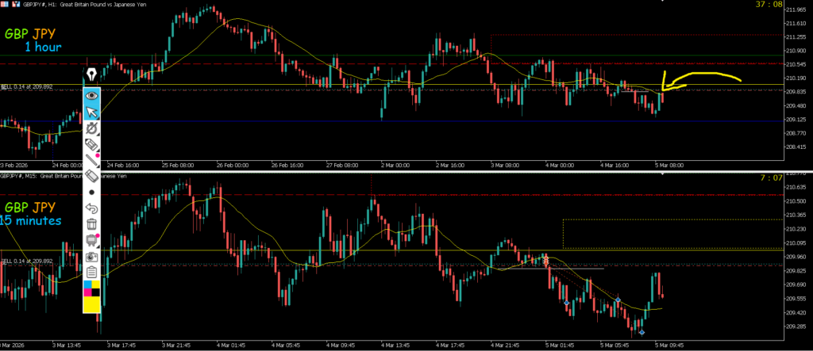
Task: Select the eraser tool in annotation toolbar
Action: pos(92,176)
